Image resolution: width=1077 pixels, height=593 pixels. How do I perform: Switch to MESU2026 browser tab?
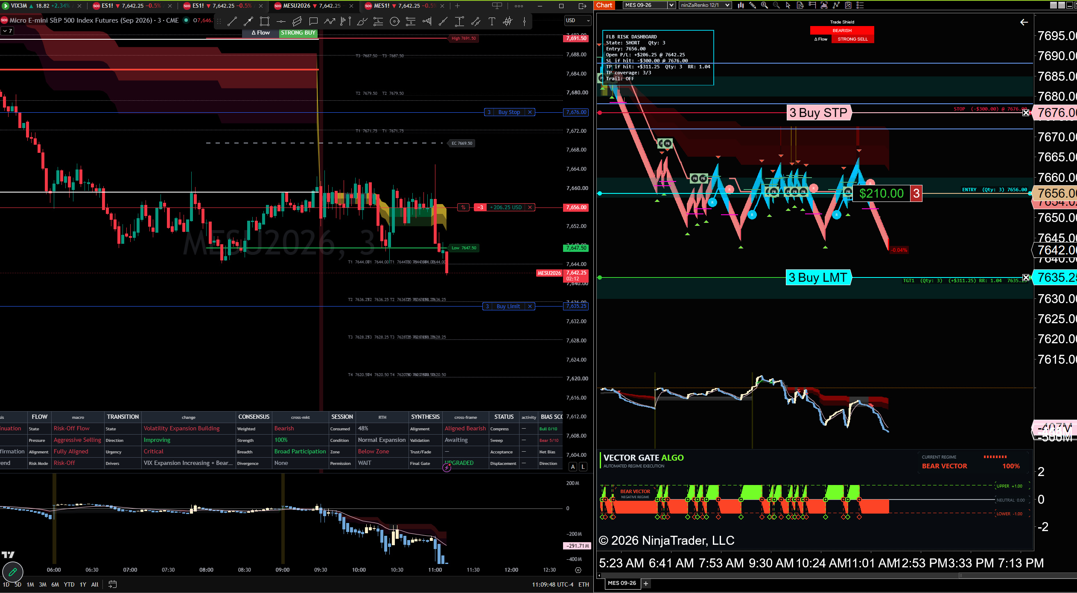click(x=314, y=6)
